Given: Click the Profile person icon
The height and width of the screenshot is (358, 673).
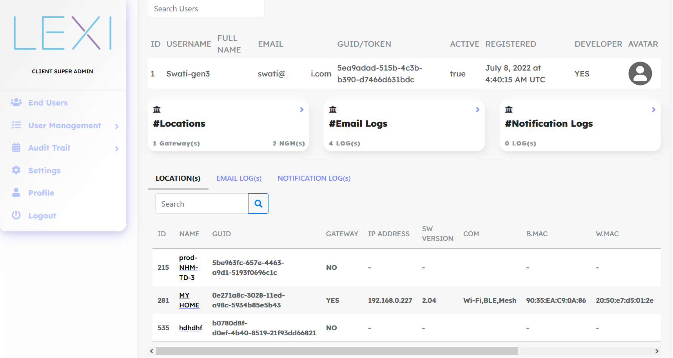Looking at the screenshot, I should point(16,193).
